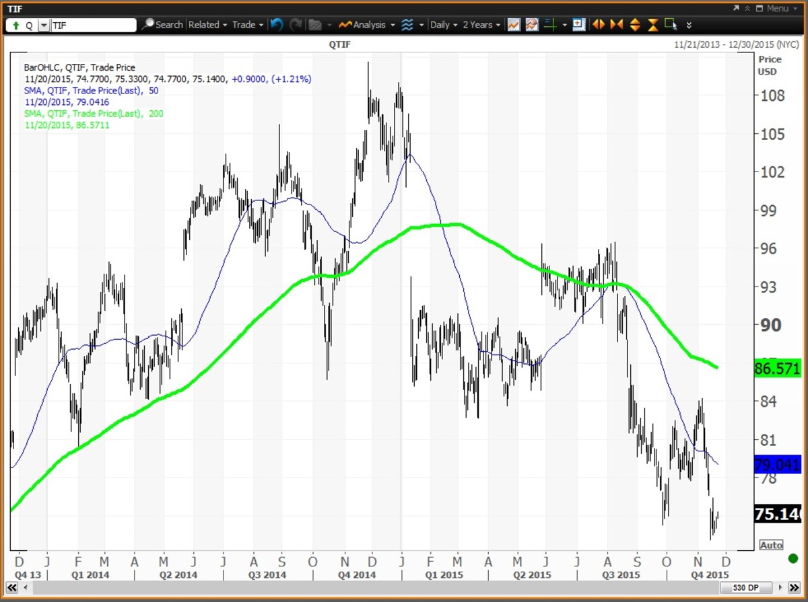Undo the last chart action
This screenshot has height=602, width=808.
coord(277,25)
